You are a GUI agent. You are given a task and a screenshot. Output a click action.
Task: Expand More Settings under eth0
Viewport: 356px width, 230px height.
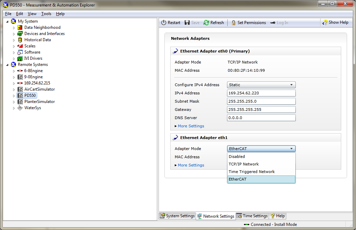point(191,126)
